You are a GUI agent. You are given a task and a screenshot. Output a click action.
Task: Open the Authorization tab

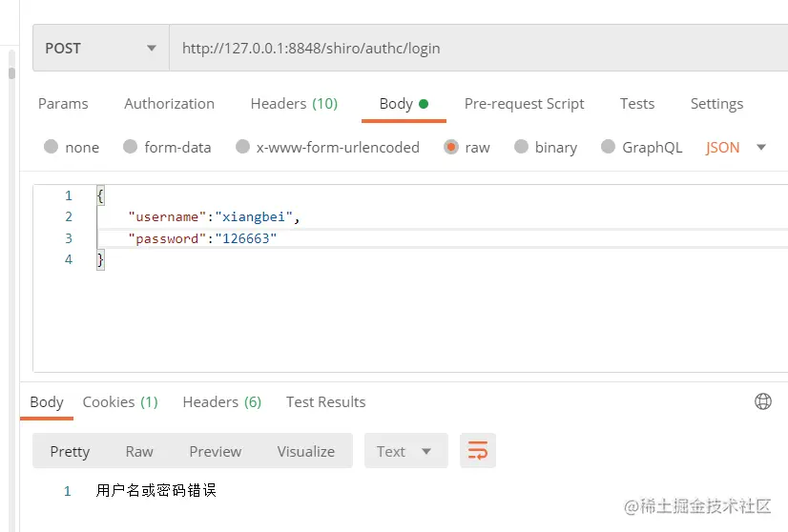[170, 104]
